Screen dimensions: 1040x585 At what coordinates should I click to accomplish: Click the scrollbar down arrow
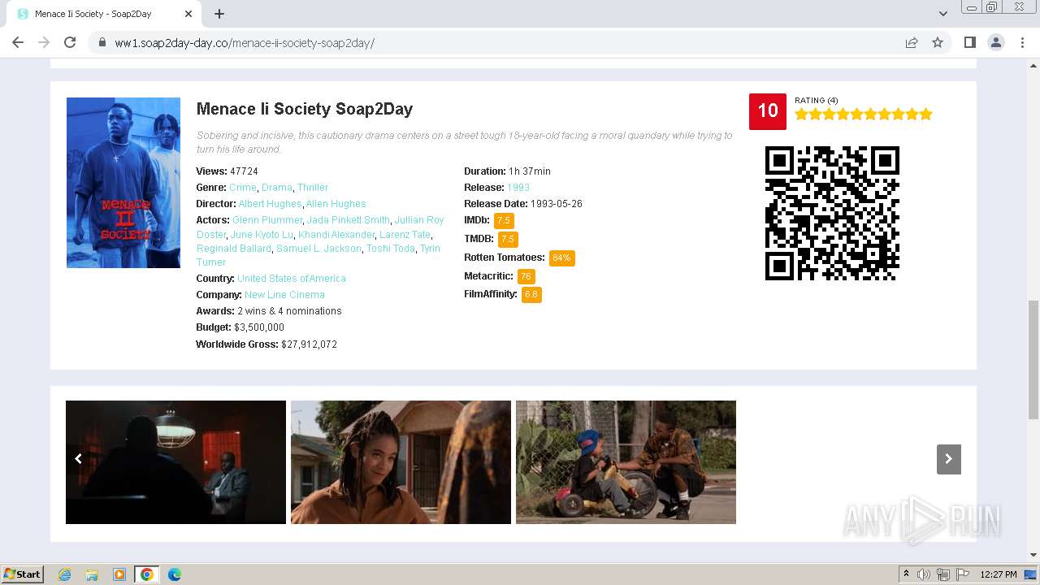point(1033,555)
